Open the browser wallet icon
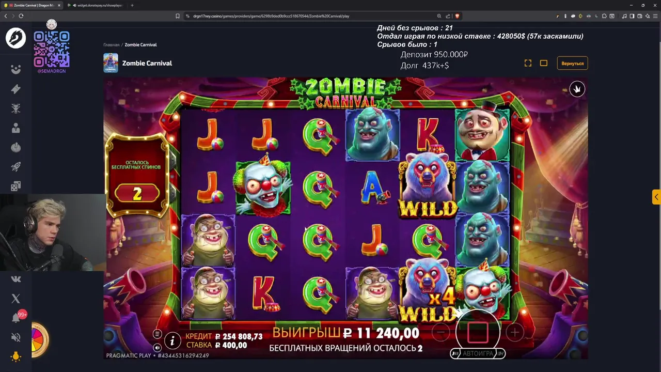Screen dimensions: 661x372 639,16
